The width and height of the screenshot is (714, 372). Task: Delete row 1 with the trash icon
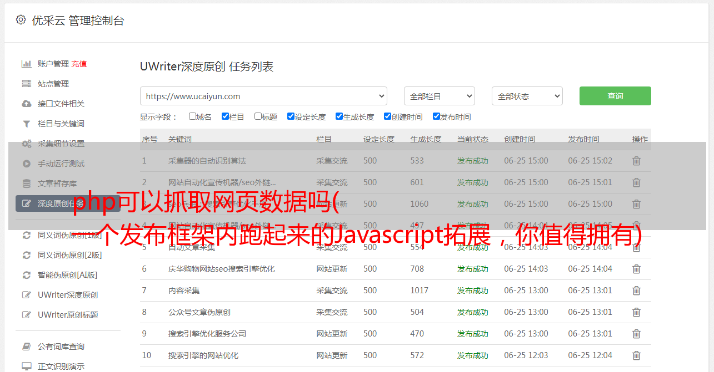636,161
